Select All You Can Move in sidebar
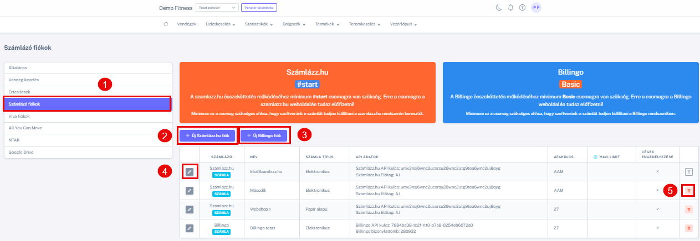 coord(88,128)
